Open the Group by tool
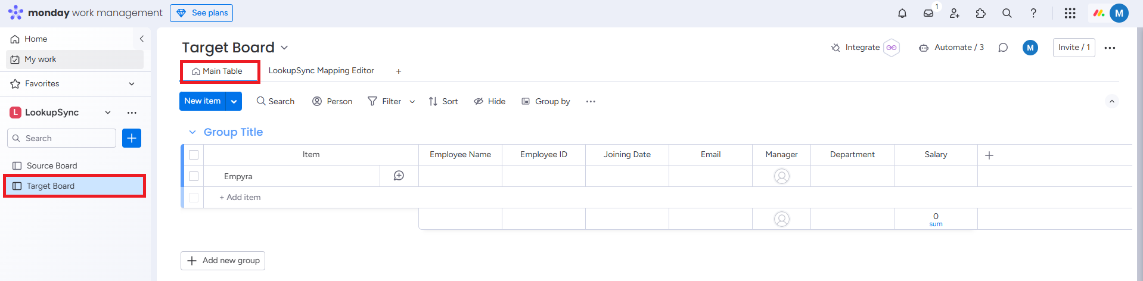This screenshot has height=281, width=1143. (x=546, y=102)
